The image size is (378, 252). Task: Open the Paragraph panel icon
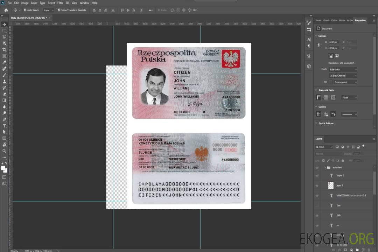point(309,46)
